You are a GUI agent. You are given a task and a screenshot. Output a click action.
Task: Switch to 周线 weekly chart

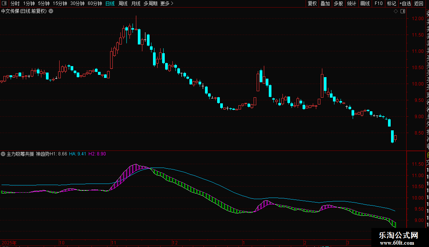point(123,3)
